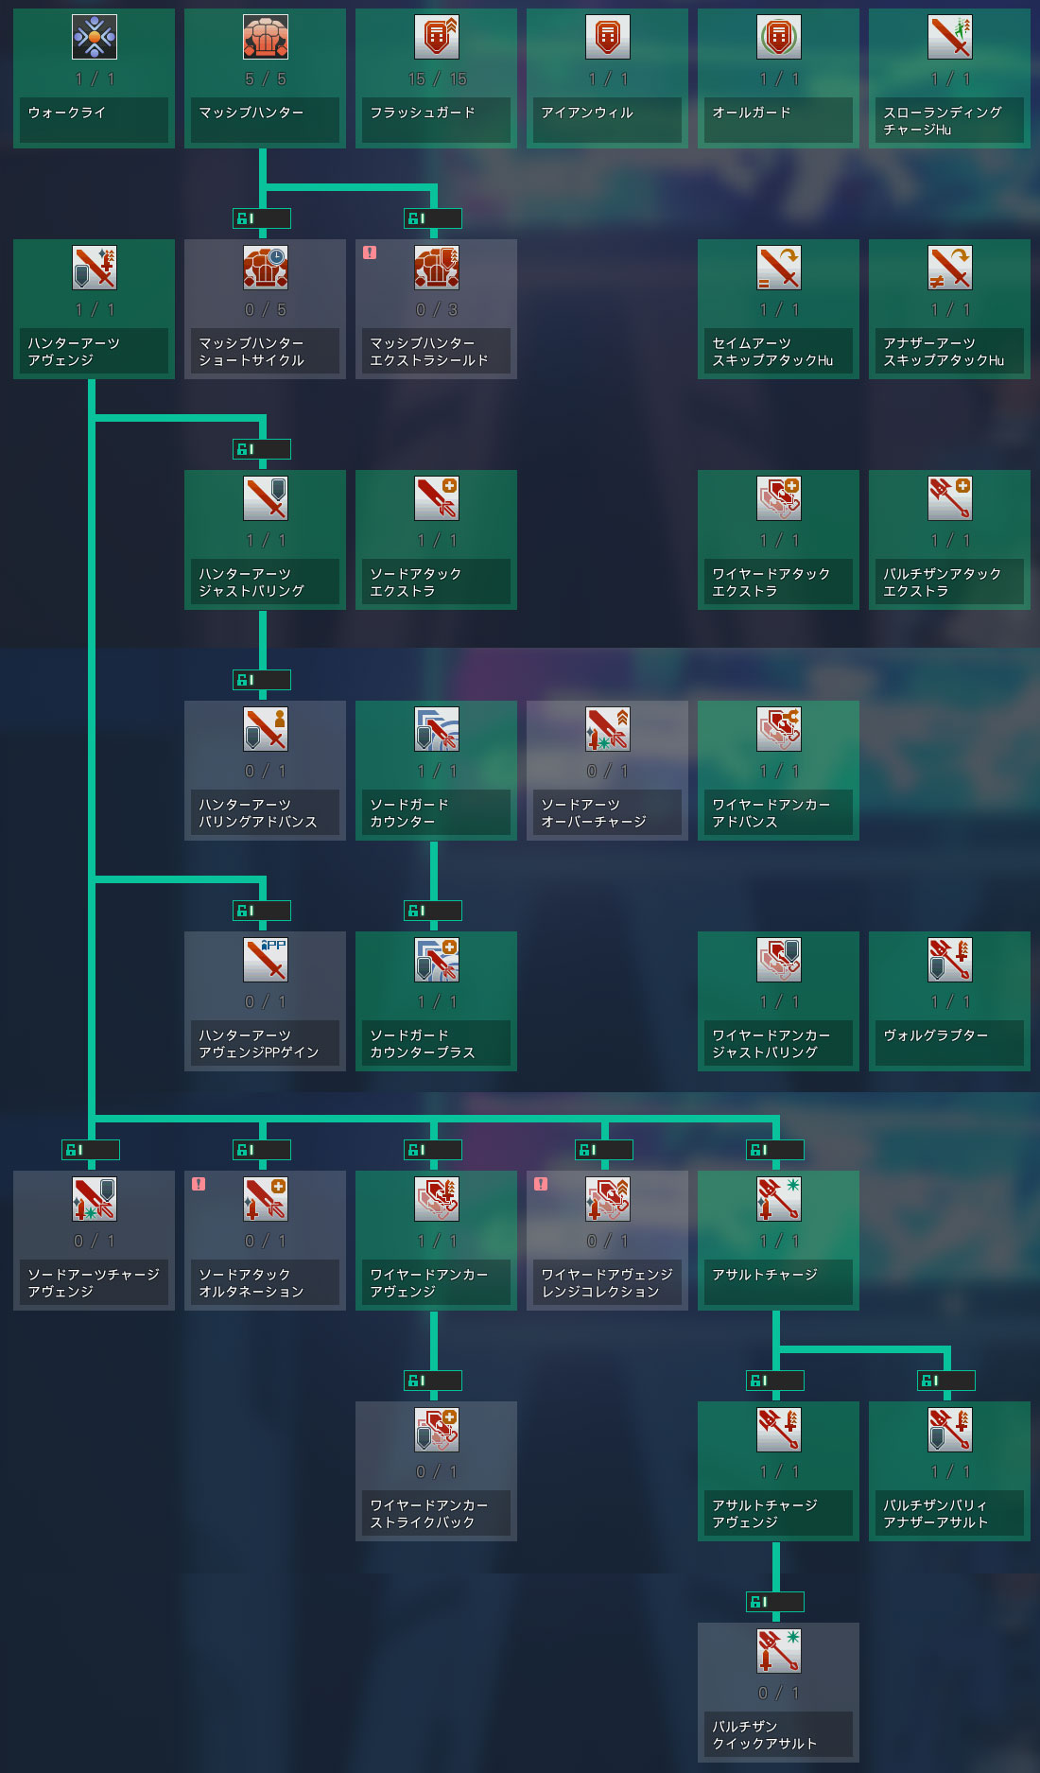Select the セイムアーツスキップアタックHu icon
The width and height of the screenshot is (1040, 1773).
pos(779,268)
